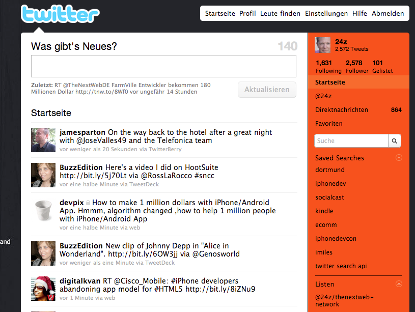The image size is (415, 312).
Task: Open Startseite in the top navigation
Action: click(220, 14)
